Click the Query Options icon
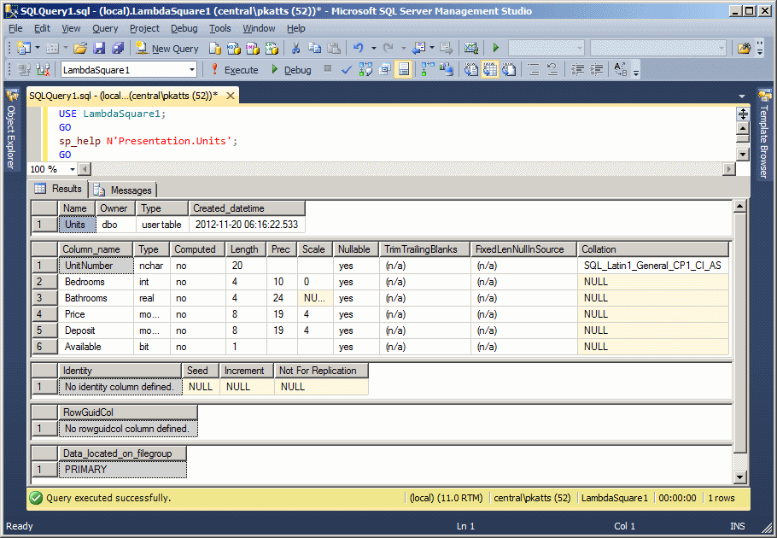Viewport: 777px width, 538px height. coord(384,70)
